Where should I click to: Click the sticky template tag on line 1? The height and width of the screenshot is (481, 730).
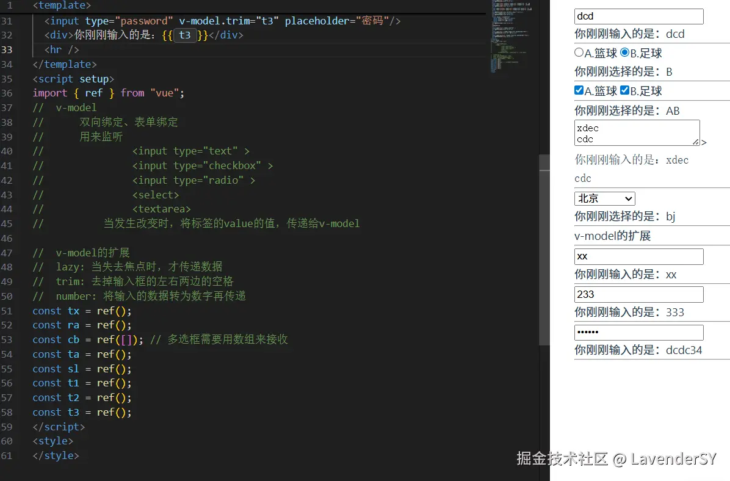(x=62, y=5)
